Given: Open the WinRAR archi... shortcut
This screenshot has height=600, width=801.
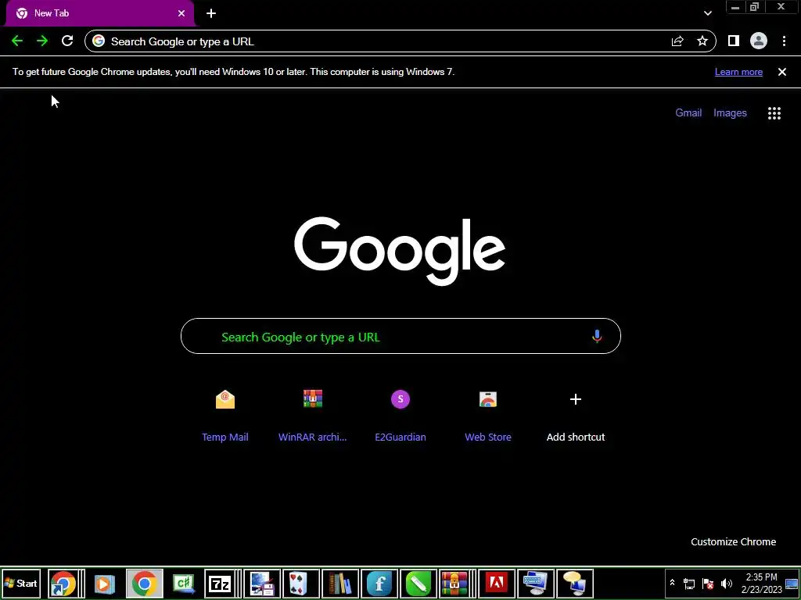Looking at the screenshot, I should pyautogui.click(x=313, y=416).
